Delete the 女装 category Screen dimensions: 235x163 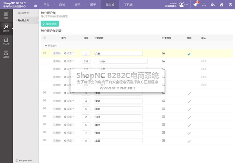[57, 53]
